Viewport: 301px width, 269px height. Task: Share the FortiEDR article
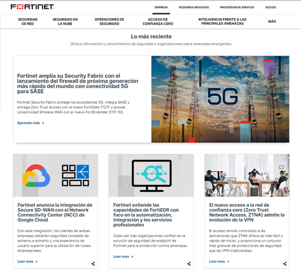[x=189, y=264]
